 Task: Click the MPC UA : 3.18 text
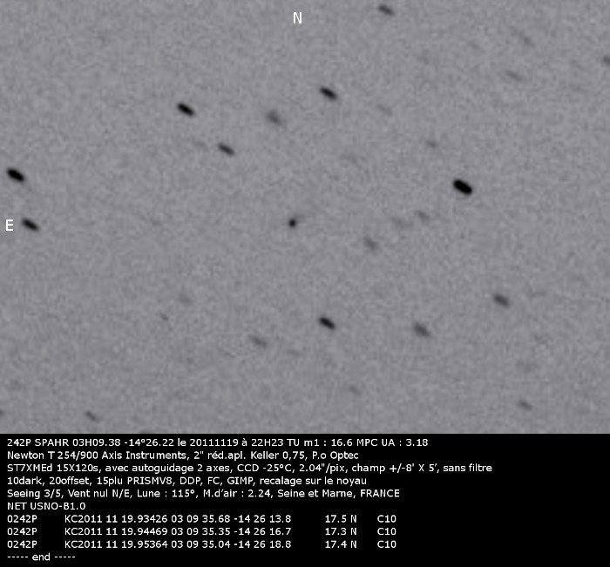389,442
